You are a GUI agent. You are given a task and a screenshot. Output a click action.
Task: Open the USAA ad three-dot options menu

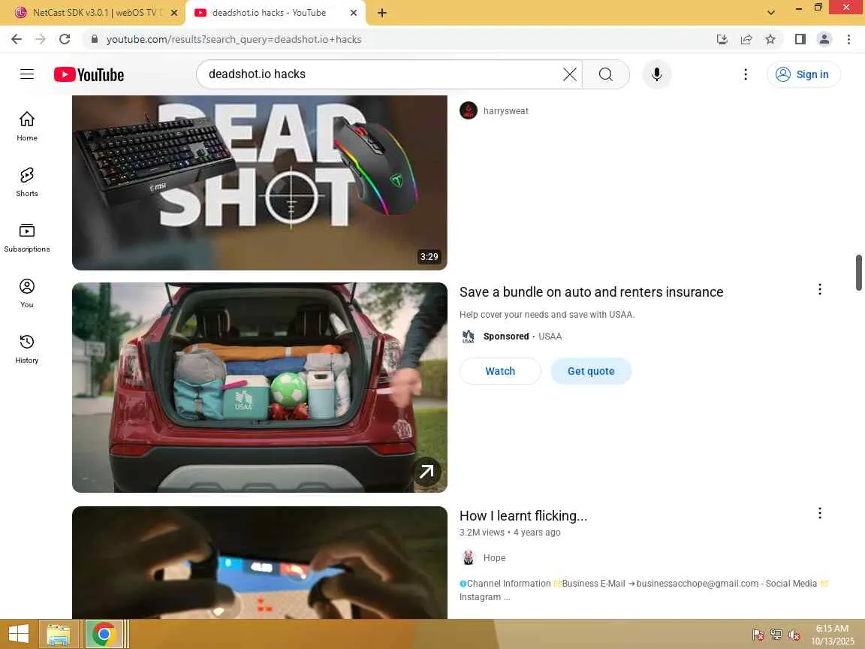point(820,289)
